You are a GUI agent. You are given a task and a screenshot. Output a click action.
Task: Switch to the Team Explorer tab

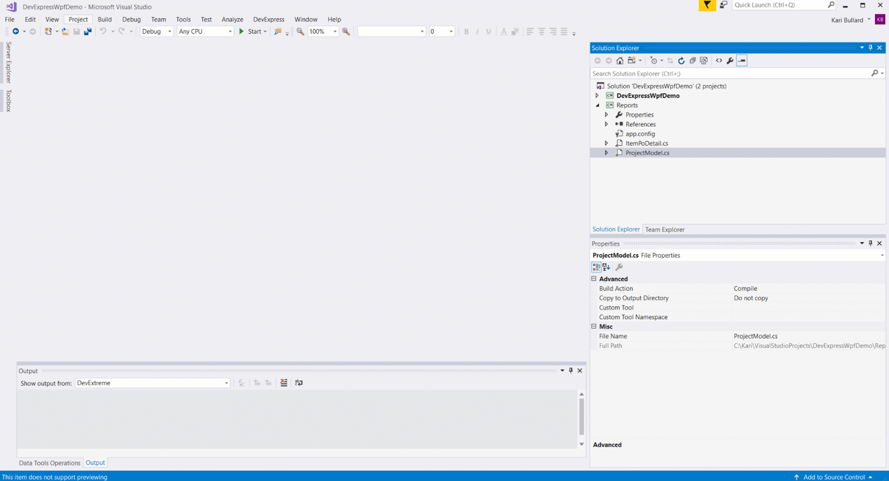click(x=664, y=229)
